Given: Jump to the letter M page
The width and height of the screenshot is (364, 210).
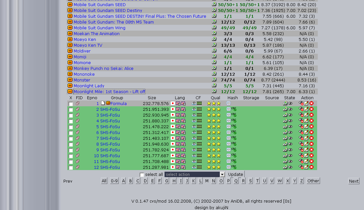Looking at the screenshot, I should [207, 181].
